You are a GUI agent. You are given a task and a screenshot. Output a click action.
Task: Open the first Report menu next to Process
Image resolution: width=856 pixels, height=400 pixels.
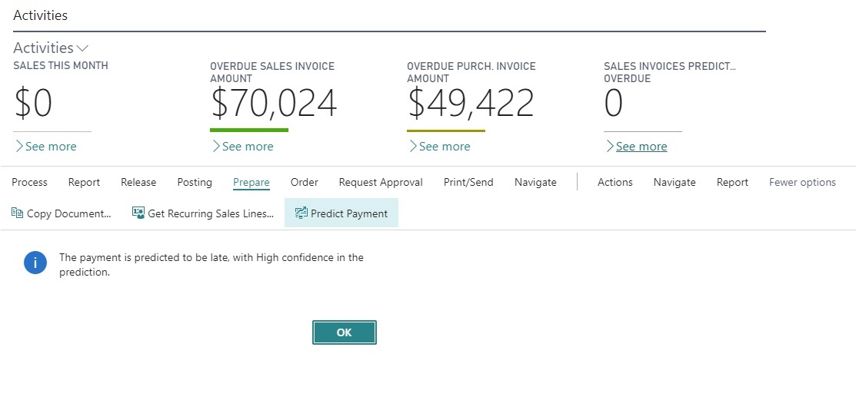tap(84, 182)
